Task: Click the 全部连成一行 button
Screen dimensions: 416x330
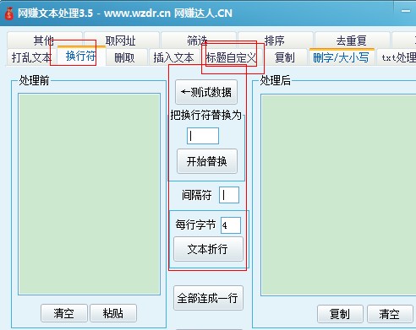Action: tap(208, 298)
